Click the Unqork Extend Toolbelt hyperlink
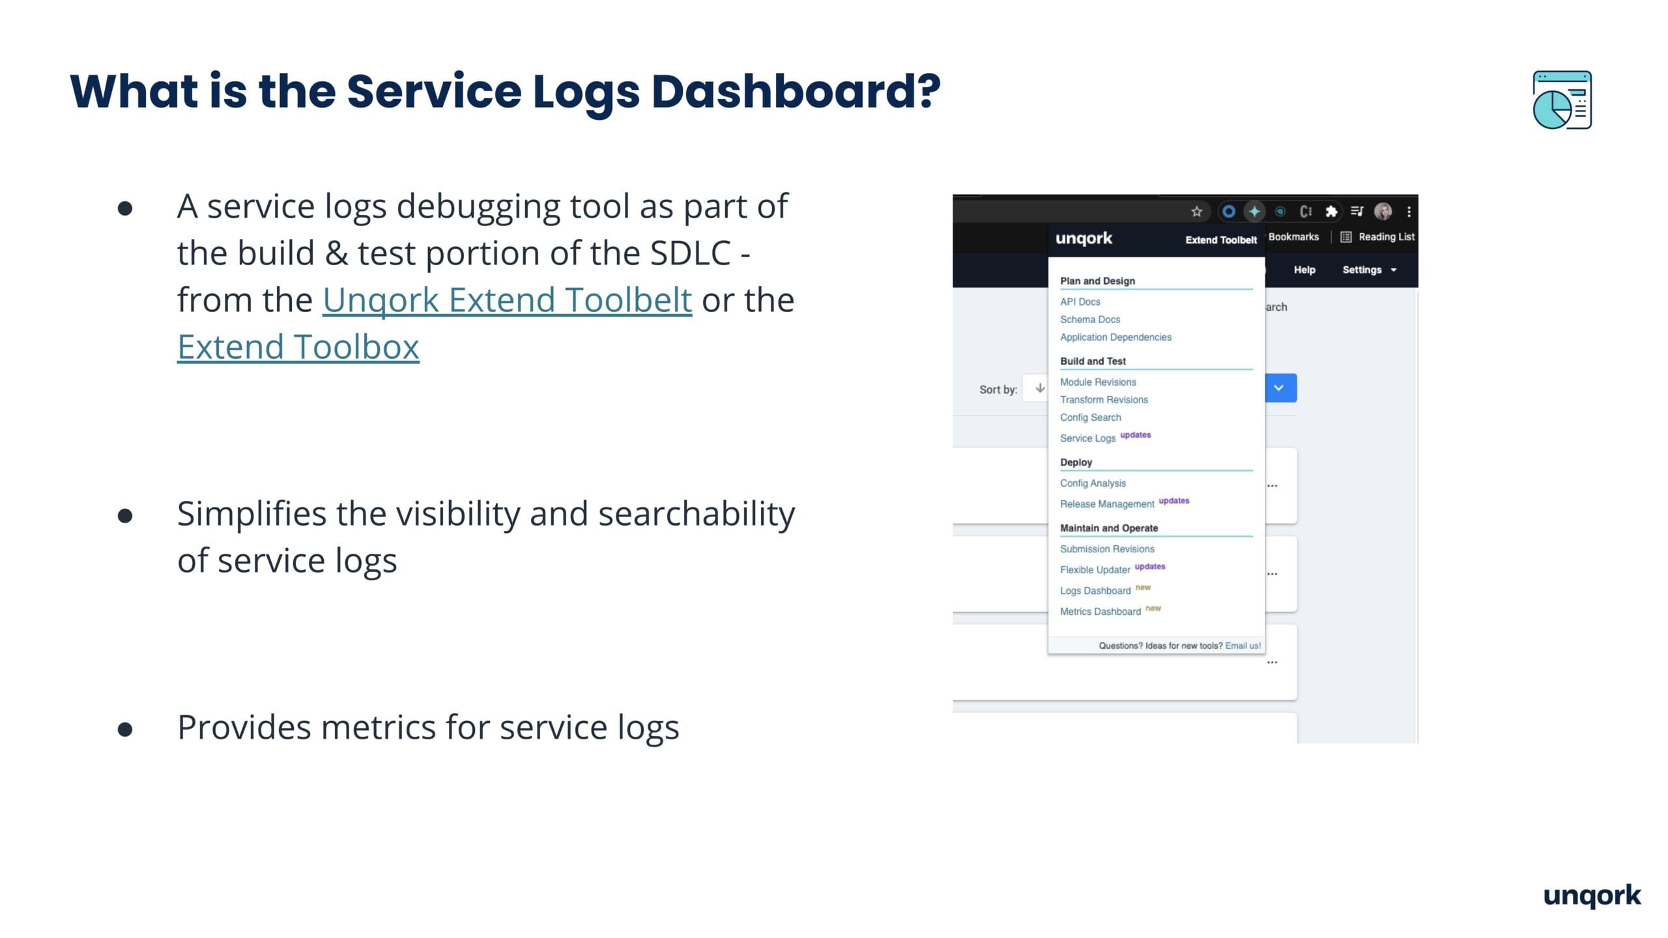Screen dimensions: 1668x938 coord(507,300)
